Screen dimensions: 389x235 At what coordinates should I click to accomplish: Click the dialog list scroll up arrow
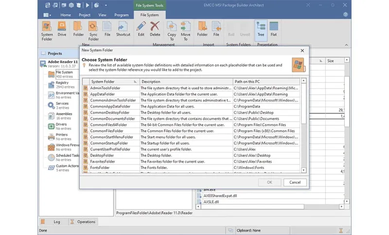(303, 81)
